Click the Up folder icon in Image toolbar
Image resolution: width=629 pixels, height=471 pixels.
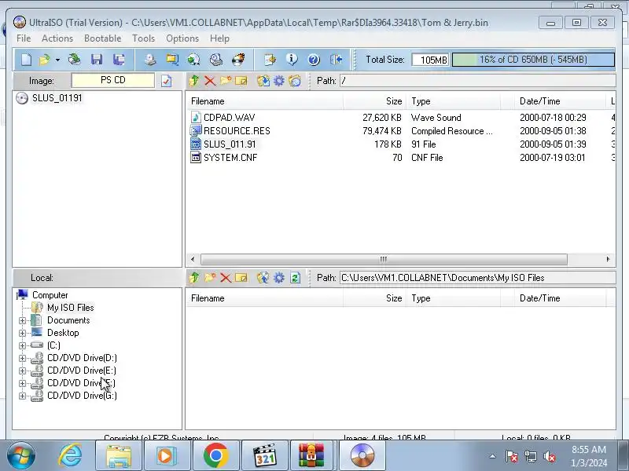click(194, 81)
